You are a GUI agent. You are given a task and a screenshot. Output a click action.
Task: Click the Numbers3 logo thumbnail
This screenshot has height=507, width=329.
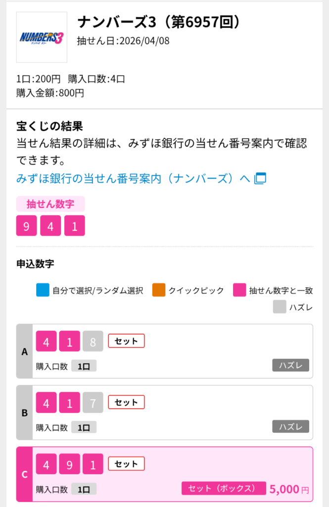tap(42, 37)
